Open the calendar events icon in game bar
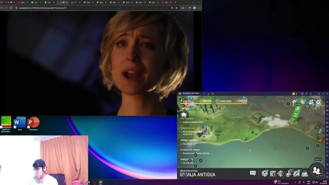The height and width of the screenshot is (185, 329). coord(273,174)
